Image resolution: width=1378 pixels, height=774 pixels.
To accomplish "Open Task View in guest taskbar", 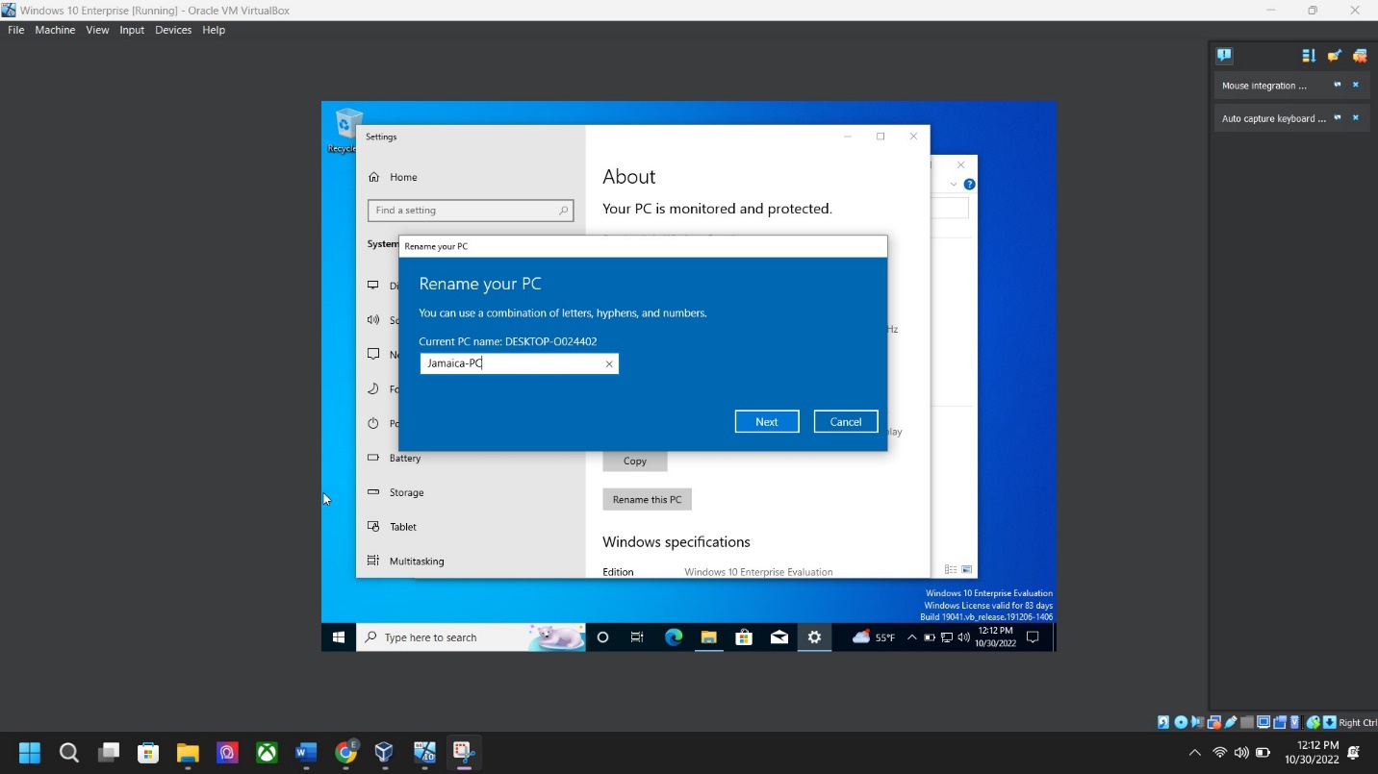I will [x=637, y=637].
